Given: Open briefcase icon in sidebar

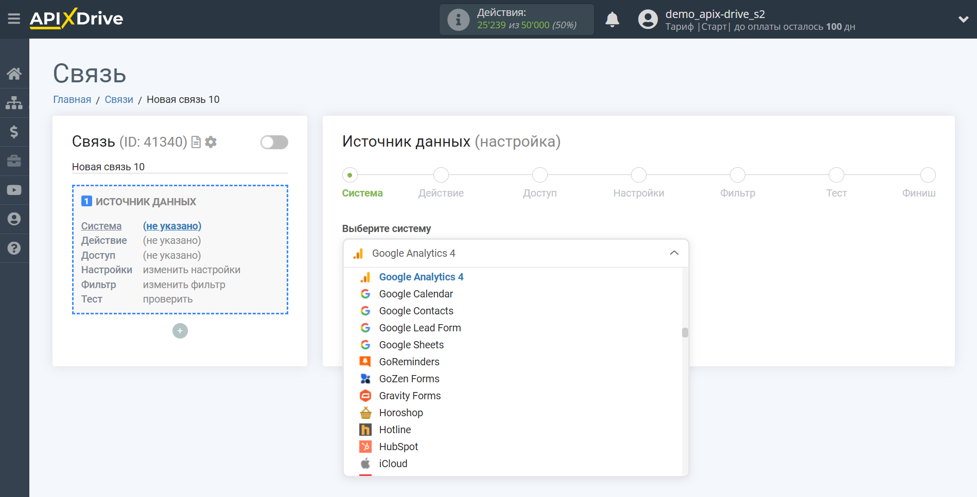Looking at the screenshot, I should point(14,161).
